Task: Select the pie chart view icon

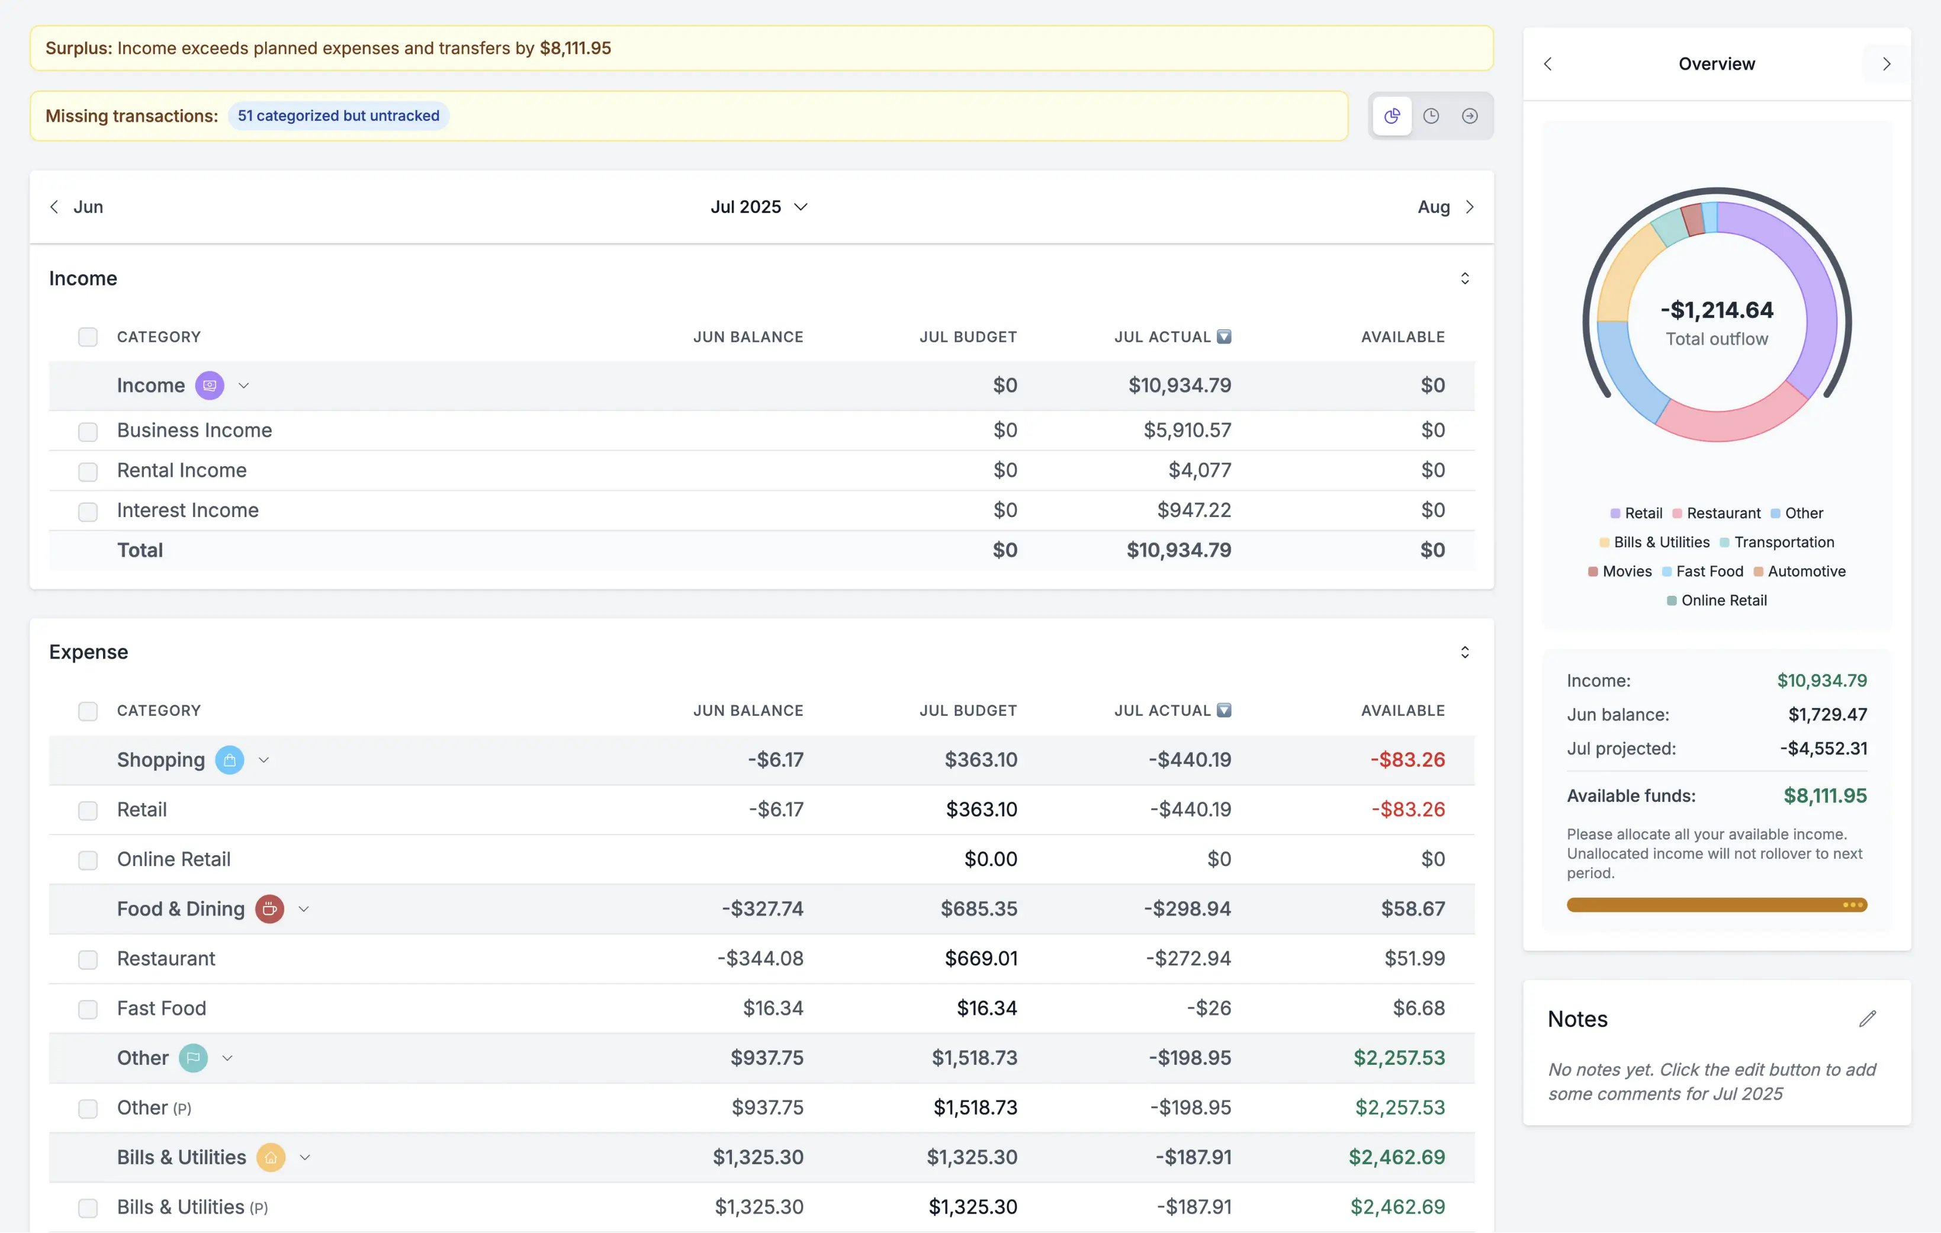Action: pyautogui.click(x=1392, y=116)
